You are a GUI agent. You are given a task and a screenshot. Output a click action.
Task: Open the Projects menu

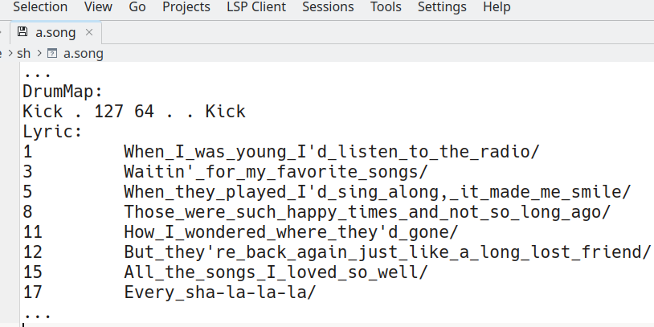[186, 7]
